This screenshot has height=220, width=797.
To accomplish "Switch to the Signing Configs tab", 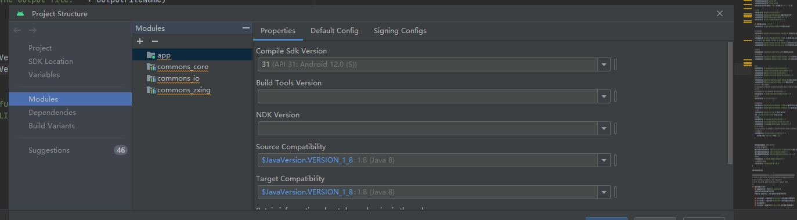I will [400, 31].
